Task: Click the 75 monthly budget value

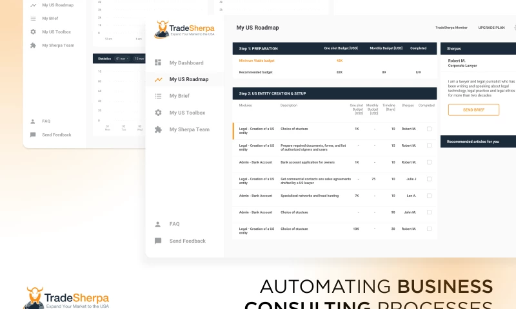Action: (x=373, y=179)
